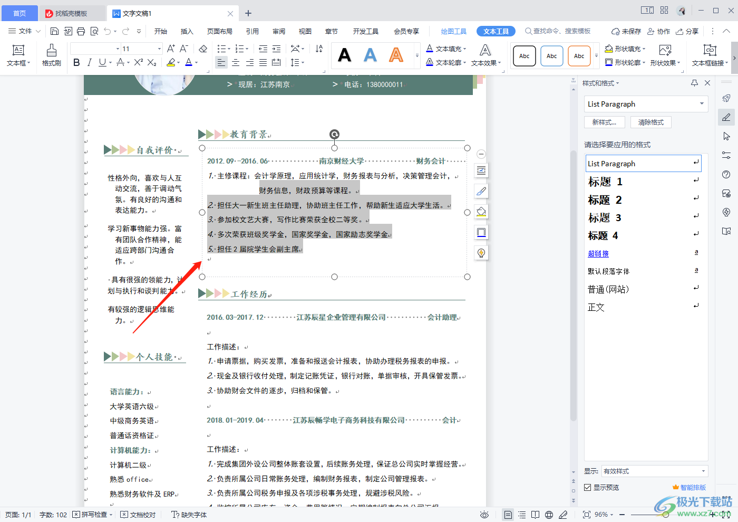The image size is (738, 522).
Task: Click the eye protection mode icon in status bar
Action: [484, 515]
